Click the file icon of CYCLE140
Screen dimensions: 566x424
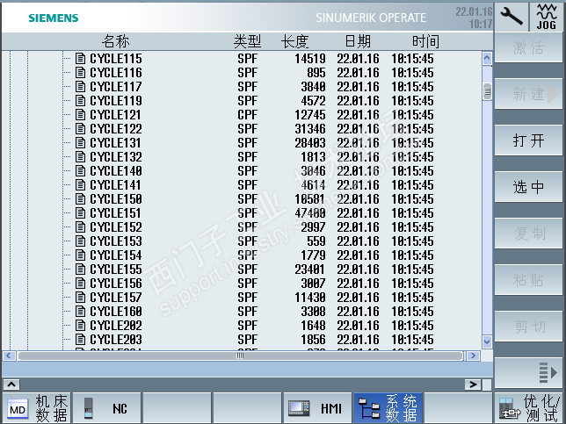pyautogui.click(x=80, y=171)
